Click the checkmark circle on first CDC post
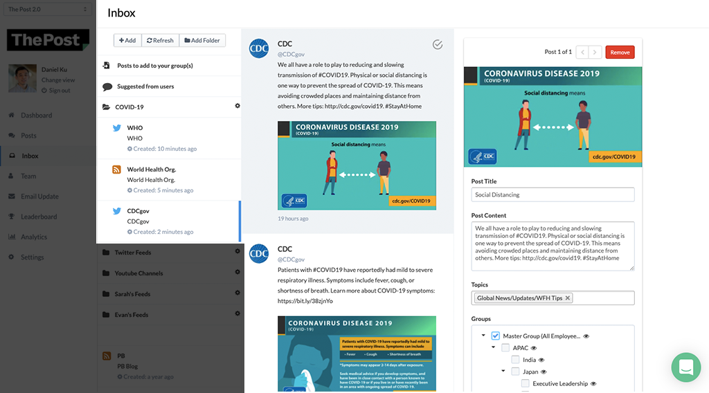709x393 pixels. click(438, 44)
